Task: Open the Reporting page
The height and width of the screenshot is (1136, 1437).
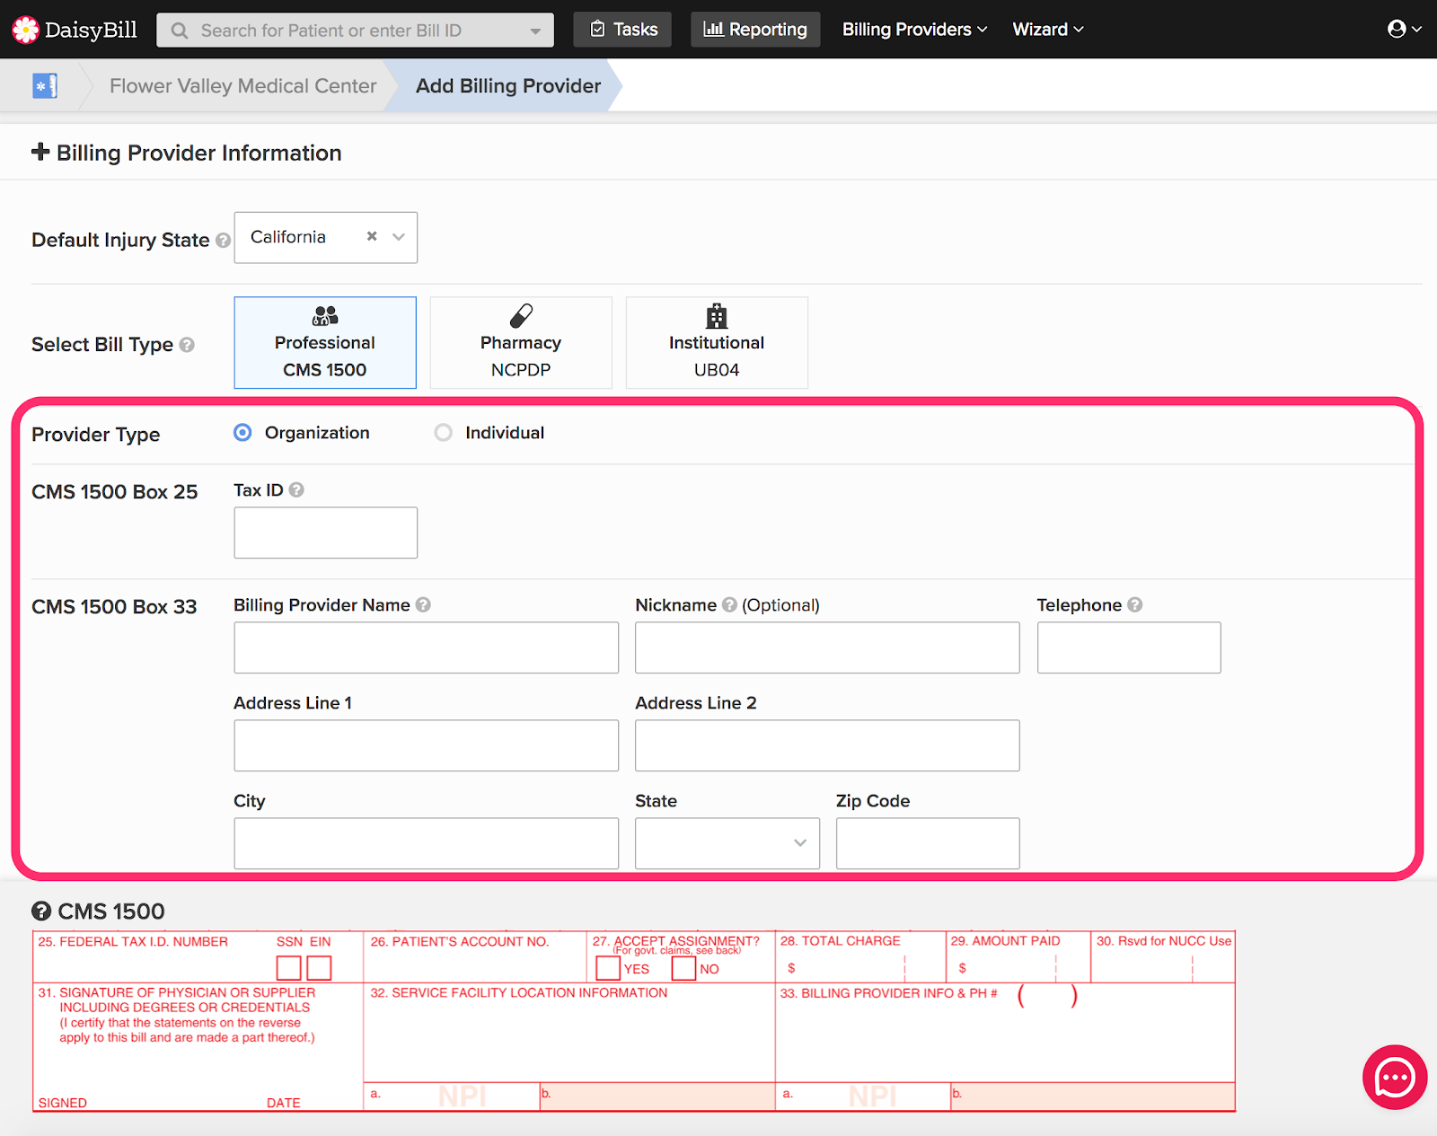Action: click(x=755, y=30)
